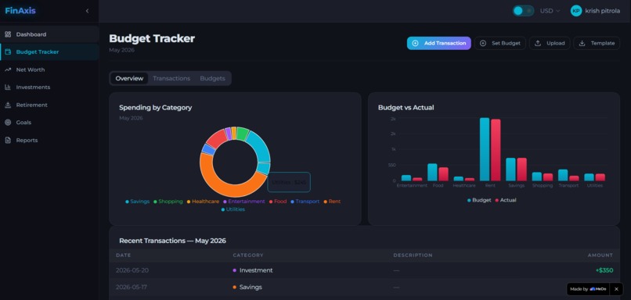
Task: Click the Investment category cell
Action: pos(253,270)
